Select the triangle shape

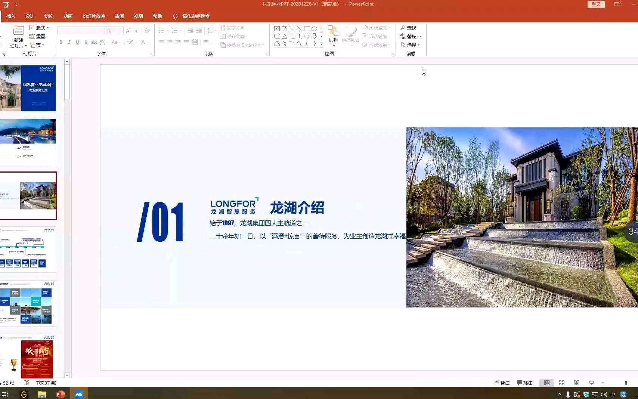pyautogui.click(x=284, y=36)
